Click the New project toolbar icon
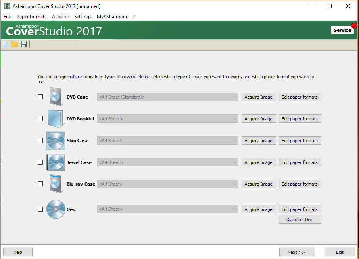Screen dimensions: 359x259 pyautogui.click(x=6, y=44)
